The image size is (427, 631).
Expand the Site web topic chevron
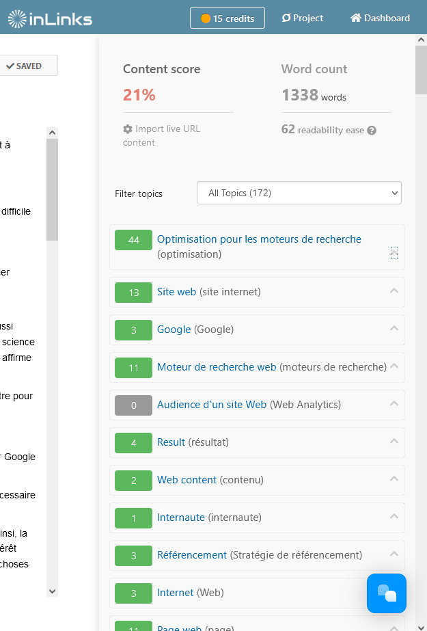tap(394, 291)
